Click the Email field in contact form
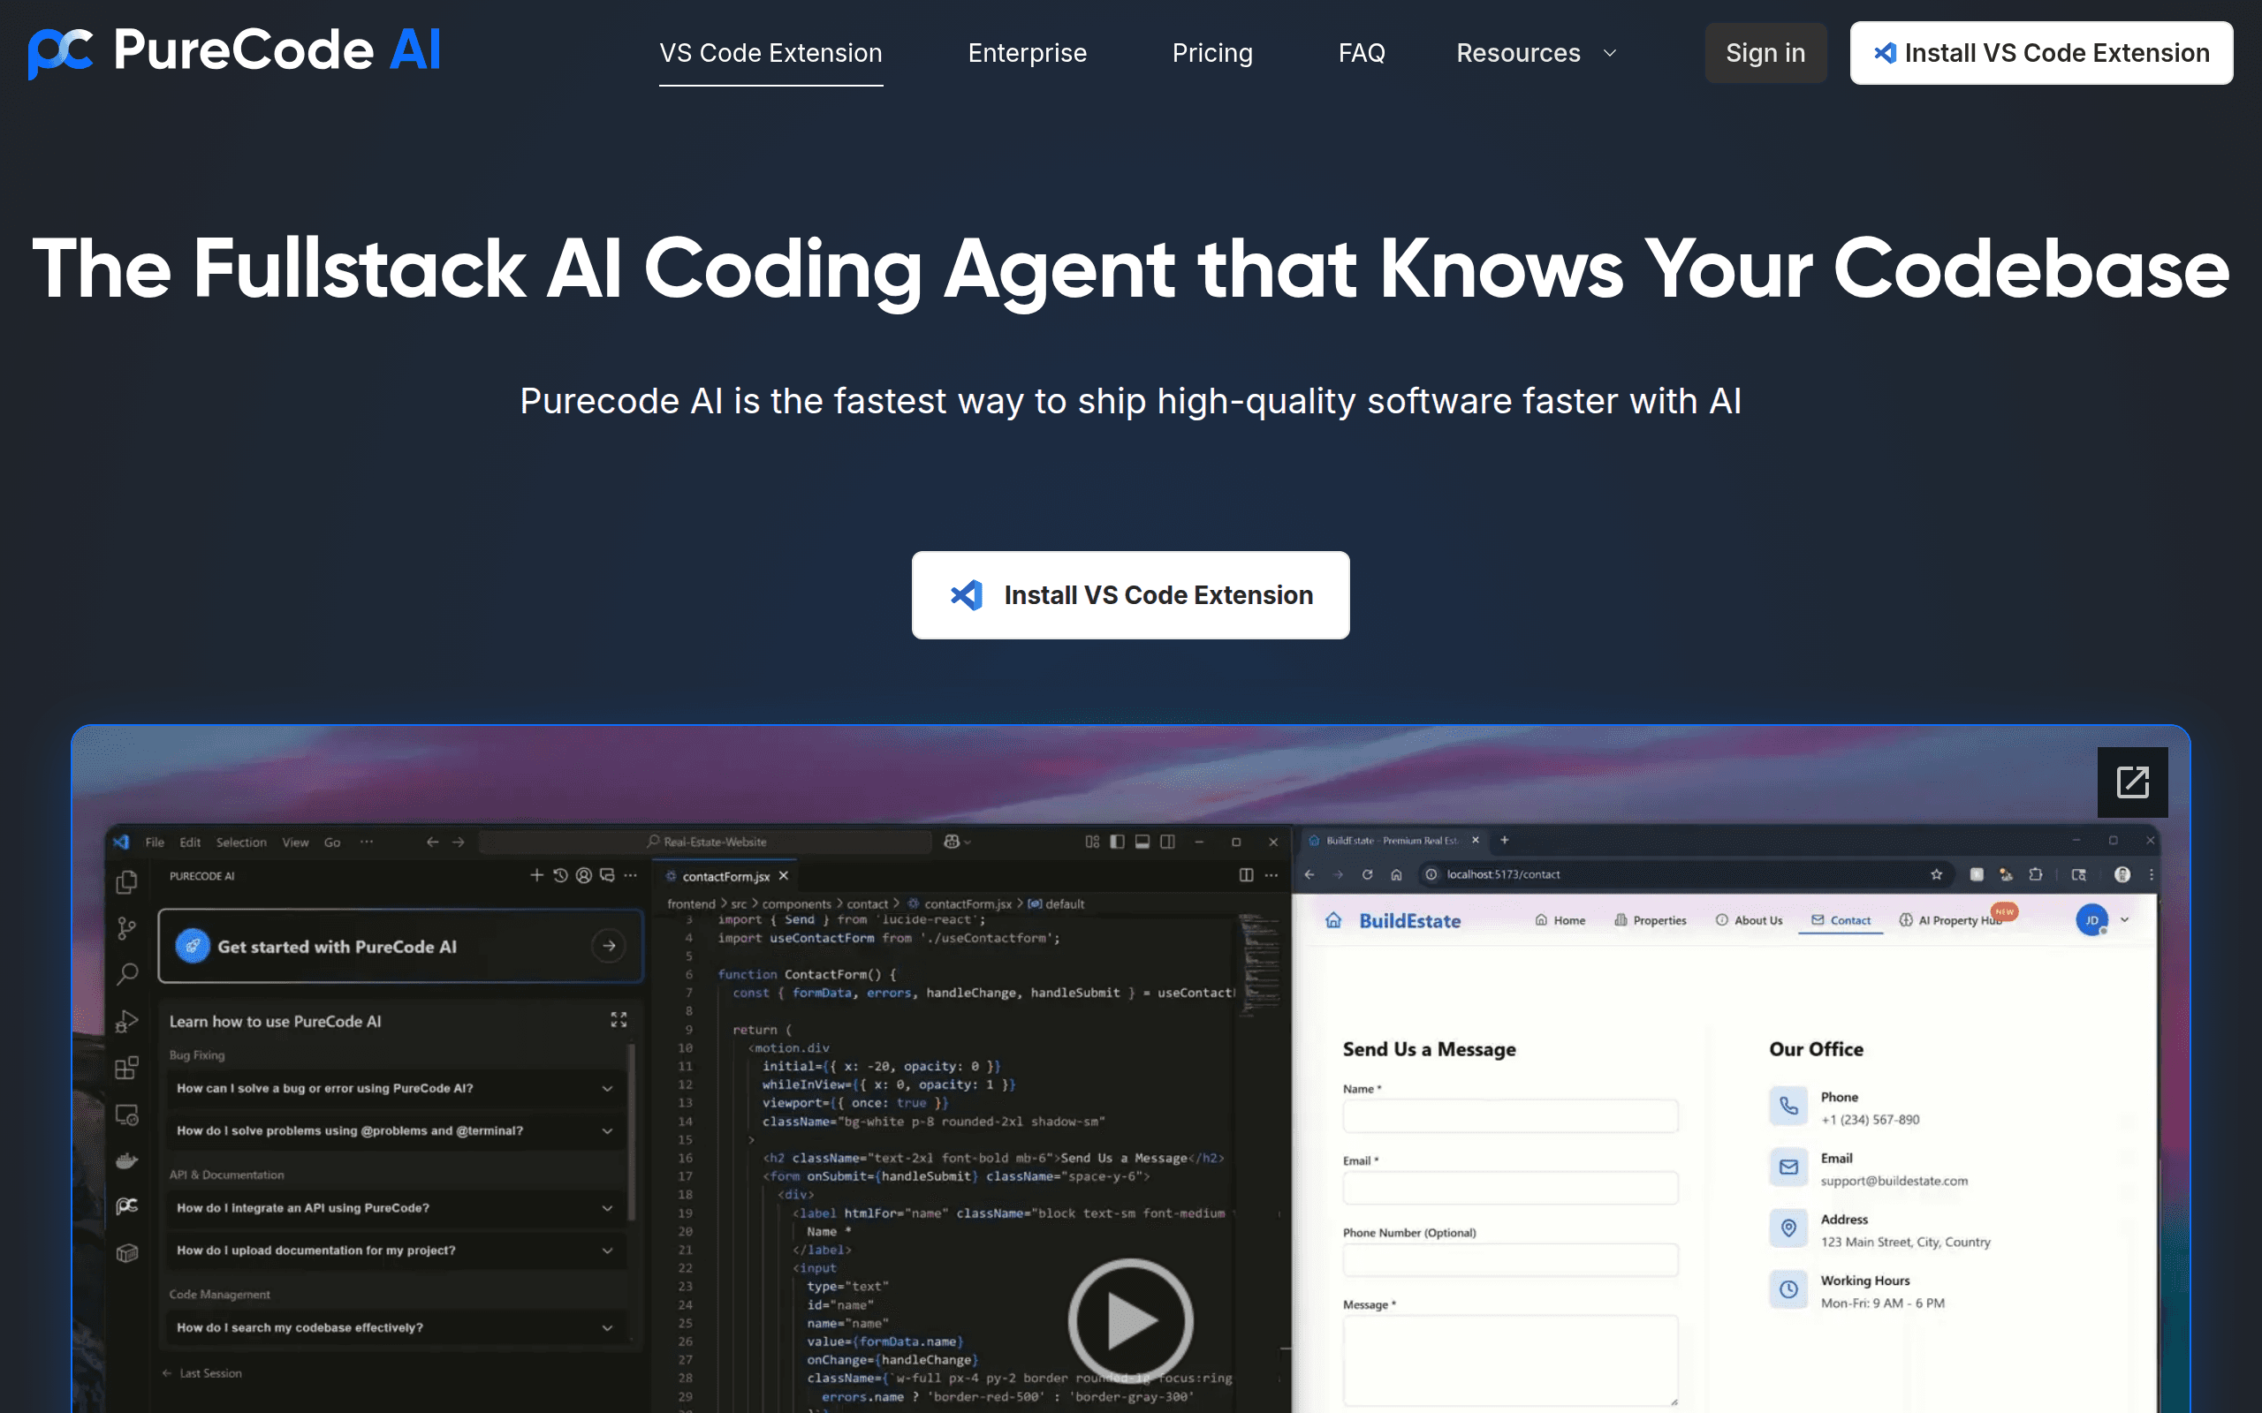Viewport: 2262px width, 1413px height. (x=1509, y=1188)
